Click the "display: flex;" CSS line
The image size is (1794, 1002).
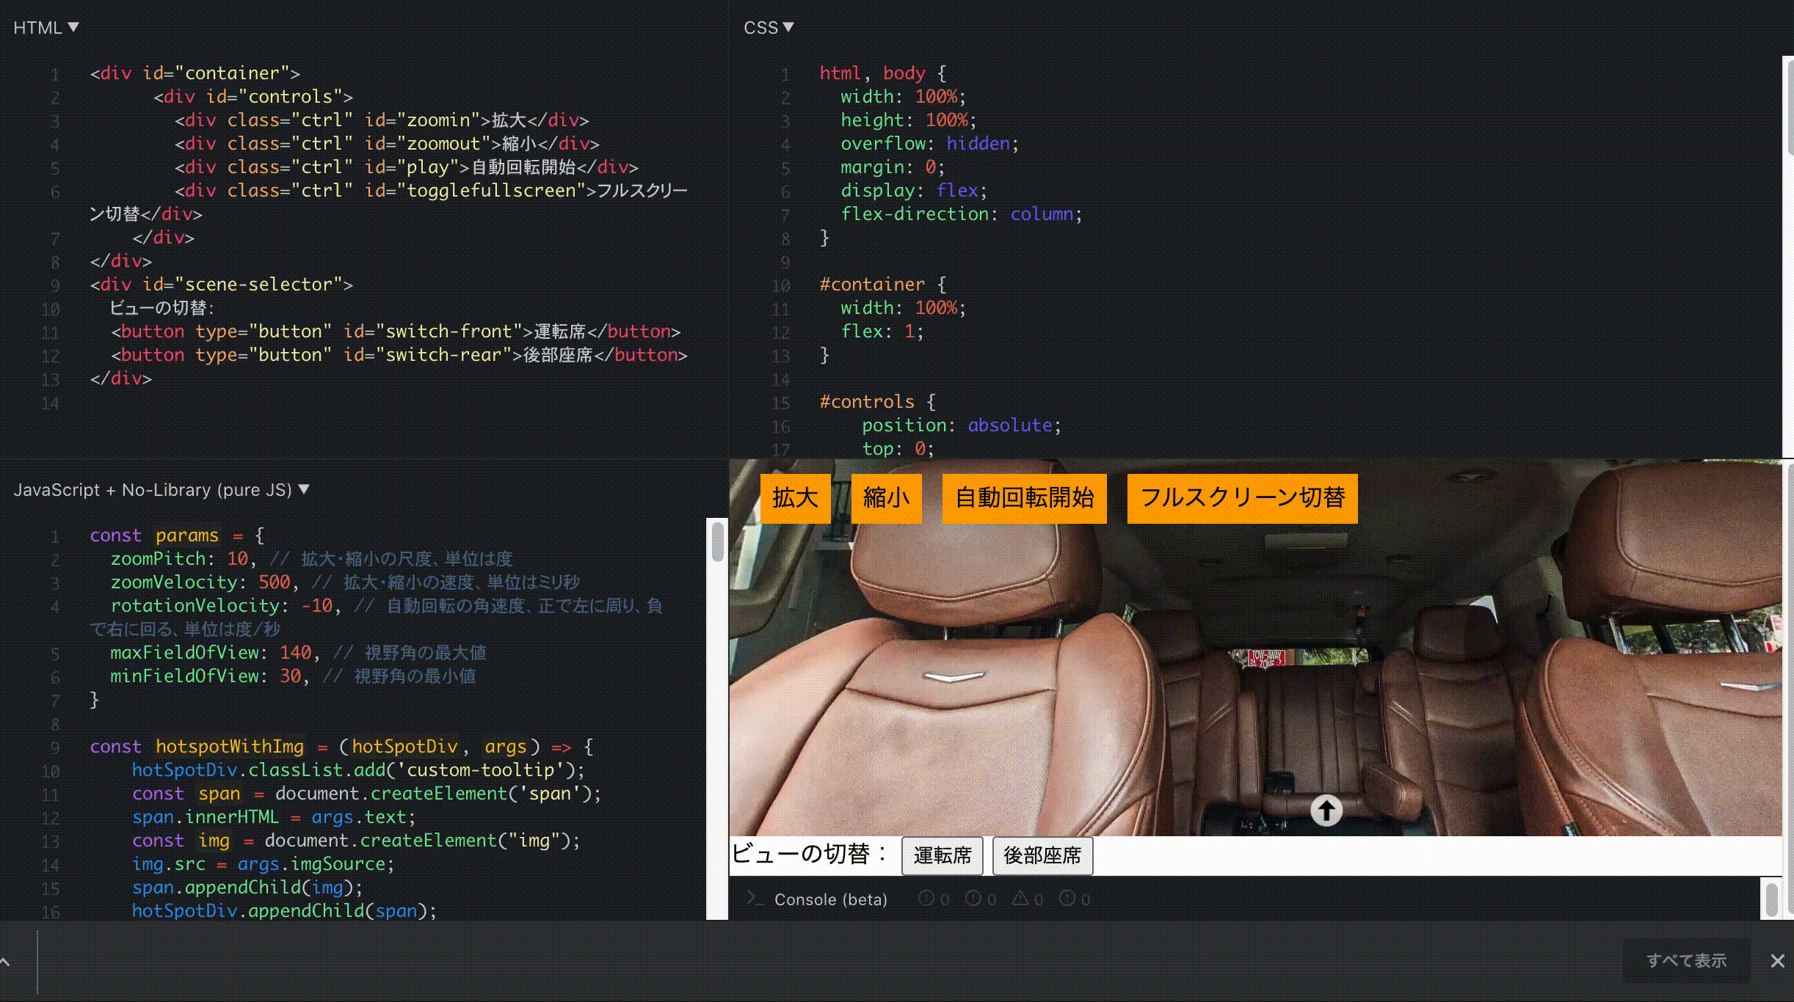click(x=914, y=190)
